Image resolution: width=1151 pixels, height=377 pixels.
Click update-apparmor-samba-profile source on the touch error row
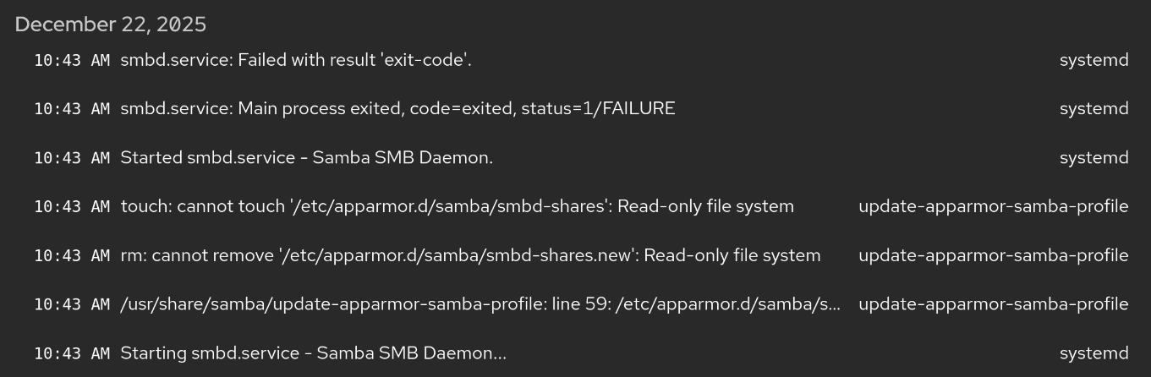pyautogui.click(x=993, y=206)
